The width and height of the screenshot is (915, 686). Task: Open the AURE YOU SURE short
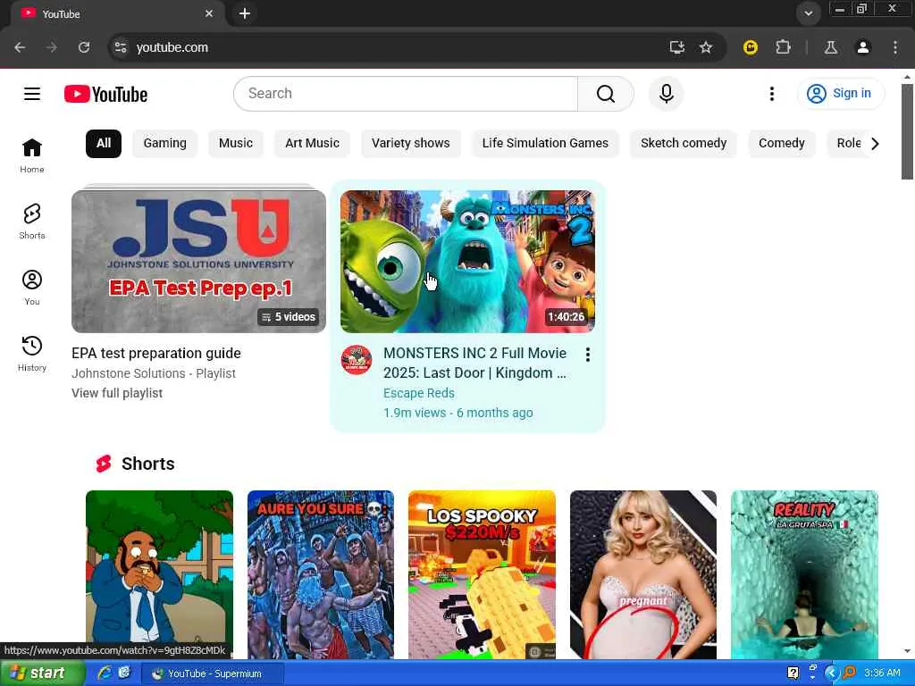(x=321, y=574)
